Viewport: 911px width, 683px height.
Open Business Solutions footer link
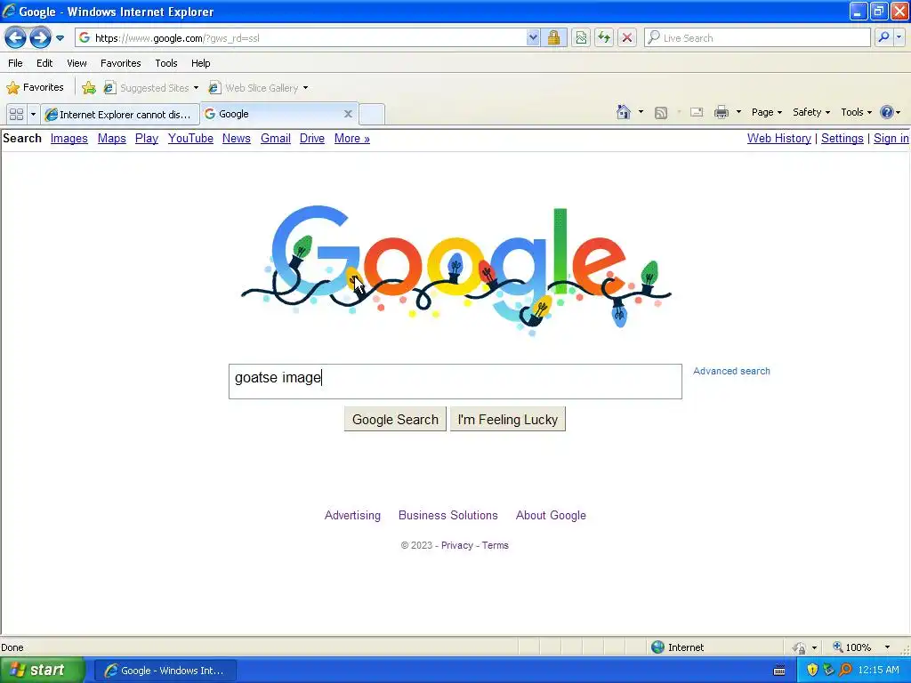448,516
